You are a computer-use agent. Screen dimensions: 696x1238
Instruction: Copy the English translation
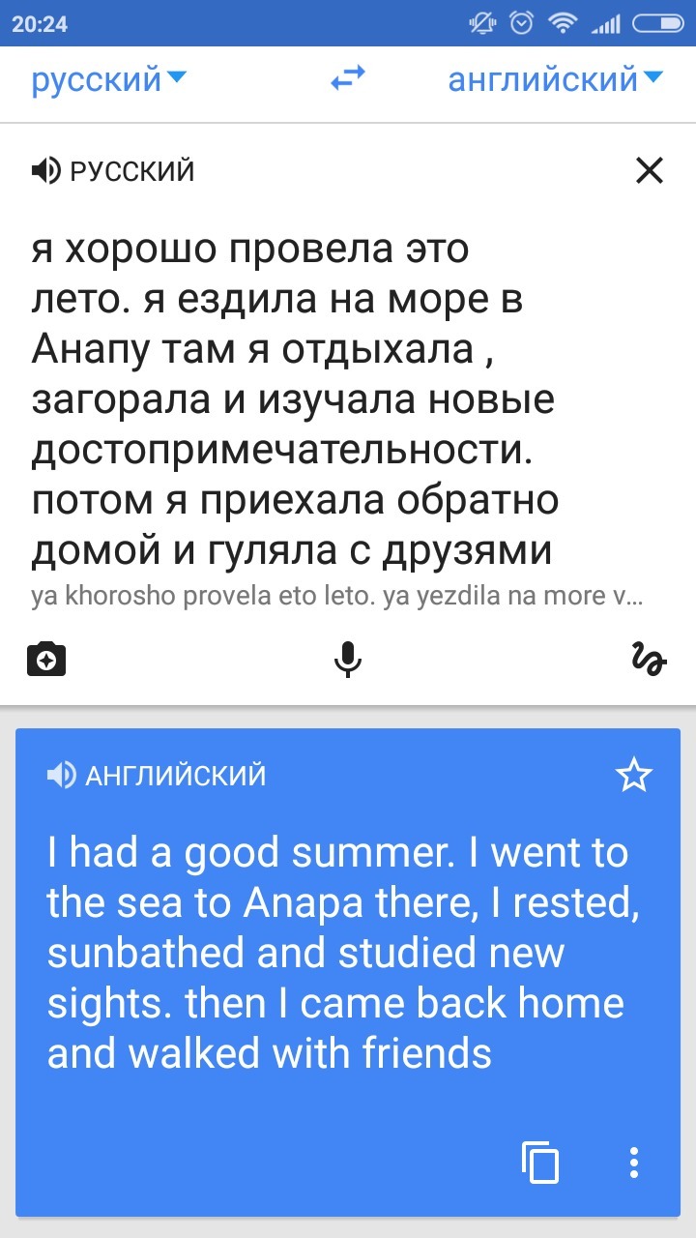click(540, 1161)
